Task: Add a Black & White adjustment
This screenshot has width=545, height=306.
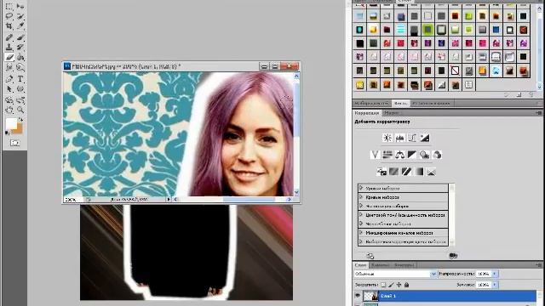Action: [x=412, y=155]
